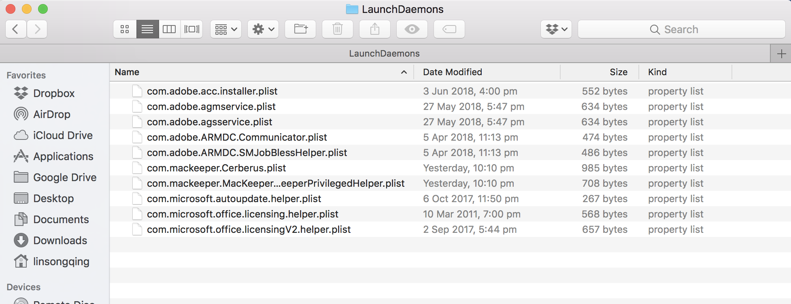Sort files by Size column
Screen dimensions: 791x304
tap(600, 72)
